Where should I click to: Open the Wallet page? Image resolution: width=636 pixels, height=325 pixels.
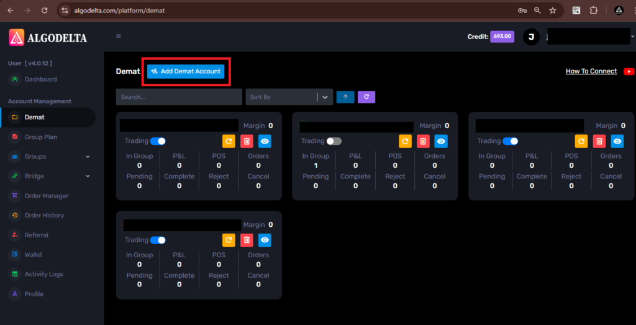point(34,255)
